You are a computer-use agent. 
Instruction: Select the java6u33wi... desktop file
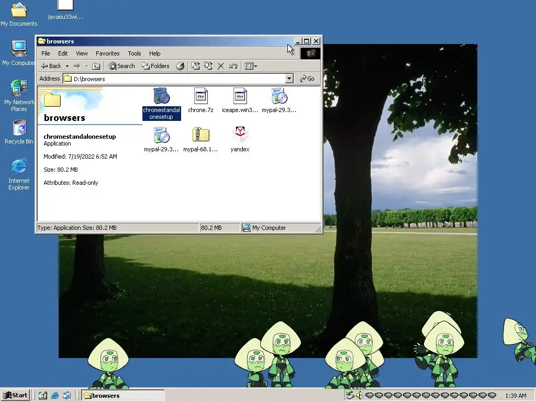65,10
